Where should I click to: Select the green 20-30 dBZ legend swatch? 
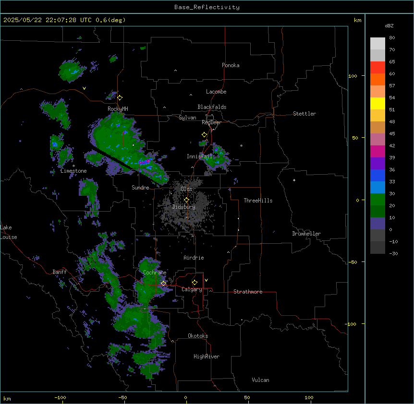(x=377, y=200)
